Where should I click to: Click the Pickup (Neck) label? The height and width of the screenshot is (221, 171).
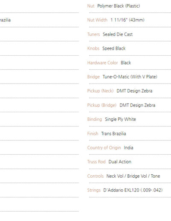[100, 91]
